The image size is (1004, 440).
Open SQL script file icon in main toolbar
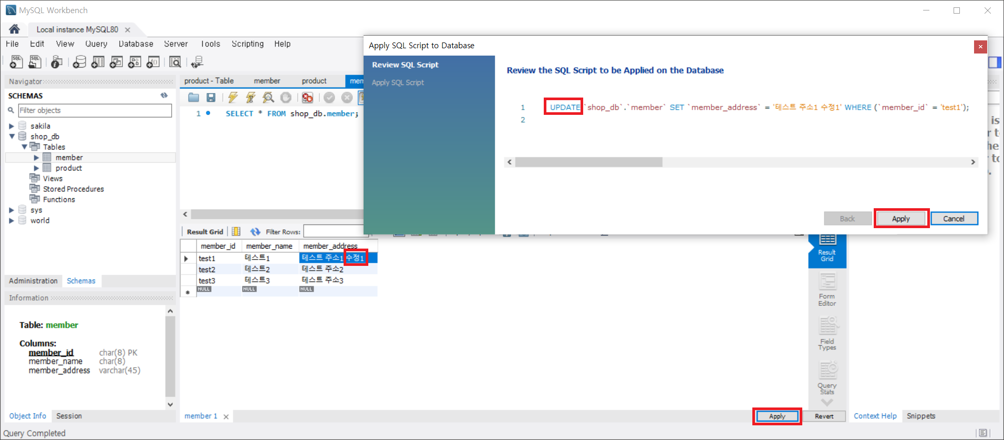35,62
